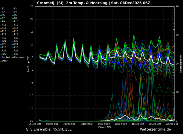Click the P20 red legend swatch
Image resolution: width=183 pixels, height=134 pixels.
coord(13,38)
